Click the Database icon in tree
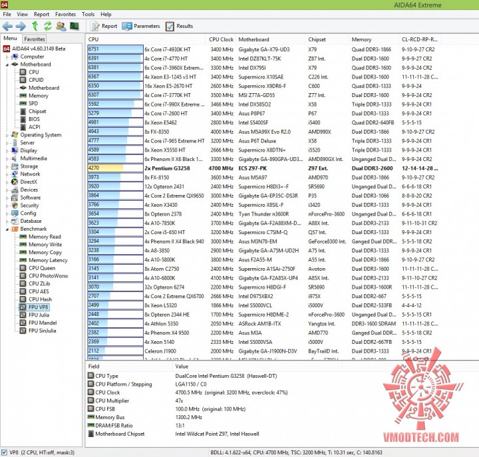Image resolution: width=479 pixels, height=457 pixels. (15, 221)
